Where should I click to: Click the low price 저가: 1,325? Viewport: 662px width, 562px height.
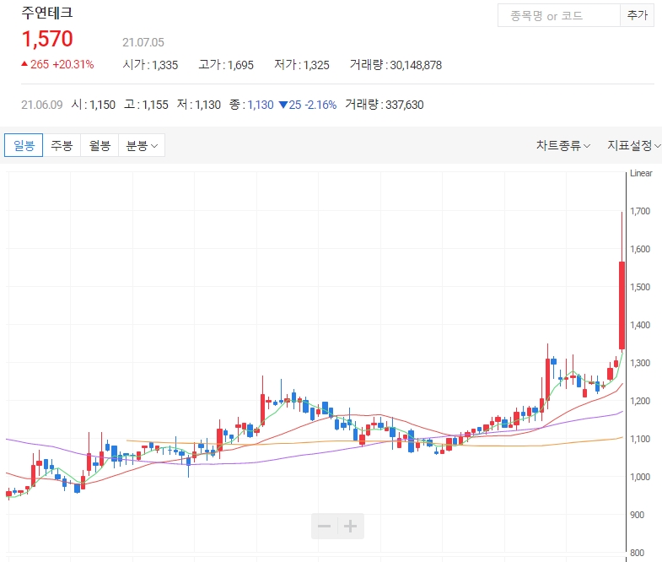click(x=301, y=65)
